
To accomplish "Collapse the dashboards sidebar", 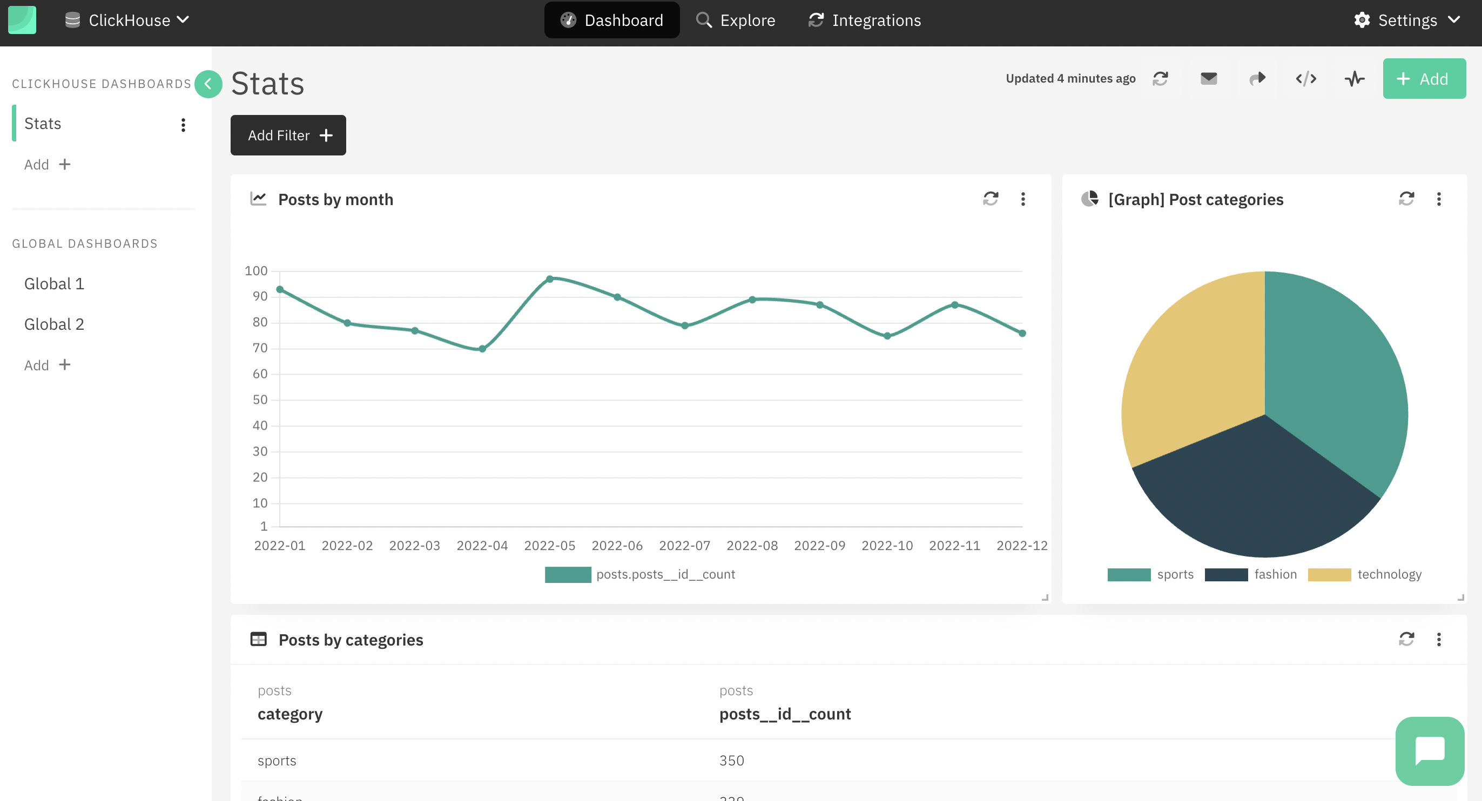I will tap(208, 84).
